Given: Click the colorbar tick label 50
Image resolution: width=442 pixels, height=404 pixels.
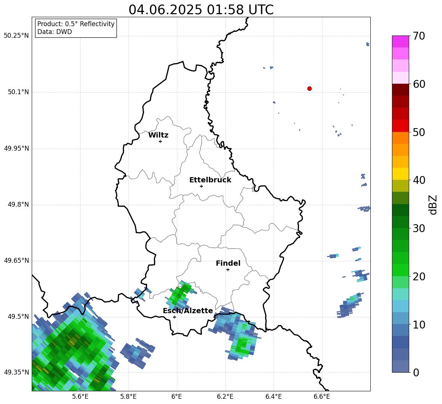Looking at the screenshot, I should [x=419, y=132].
